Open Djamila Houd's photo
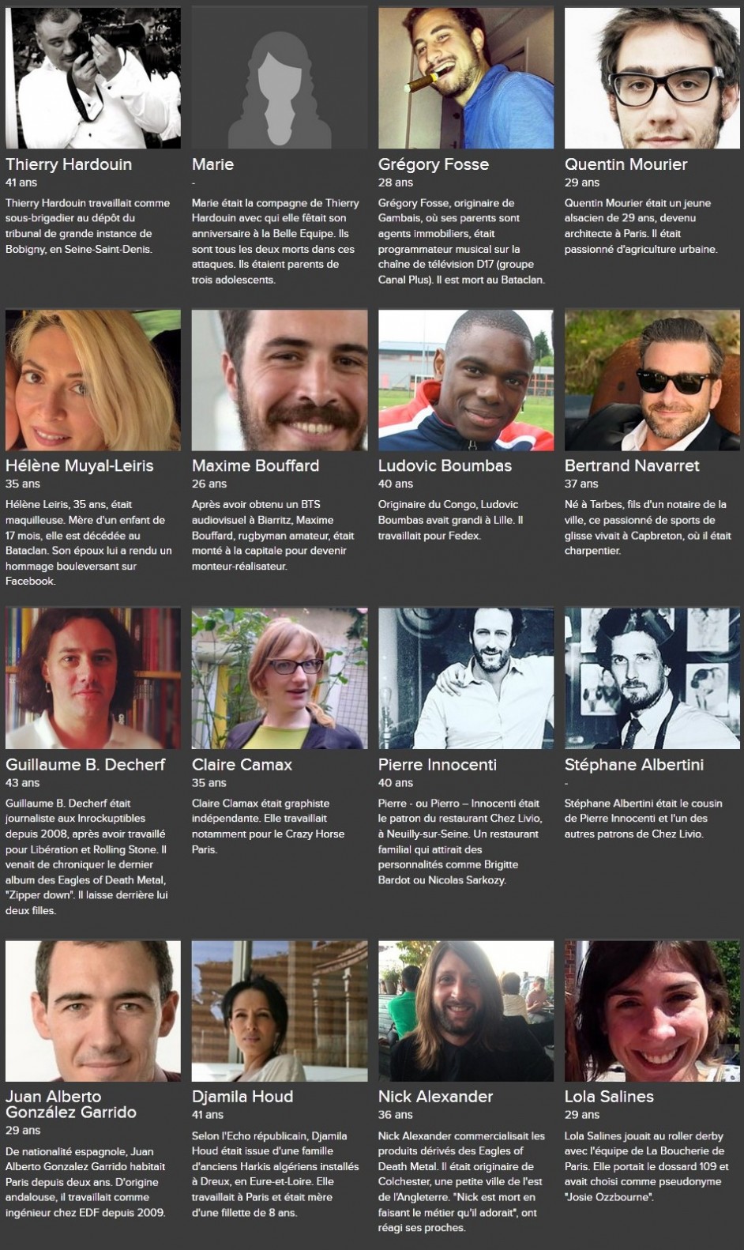This screenshot has width=744, height=1250. pos(280,1011)
